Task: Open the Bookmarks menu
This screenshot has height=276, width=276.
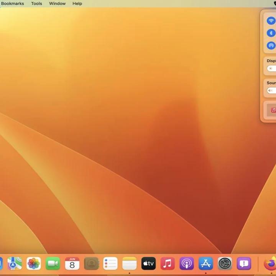Action: point(13,3)
